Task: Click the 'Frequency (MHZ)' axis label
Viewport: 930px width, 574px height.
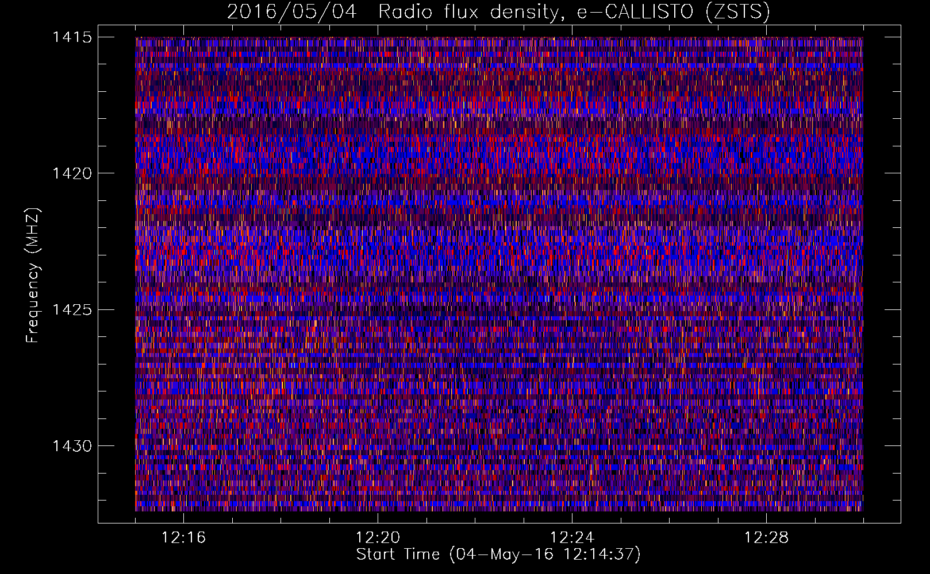Action: (x=33, y=276)
